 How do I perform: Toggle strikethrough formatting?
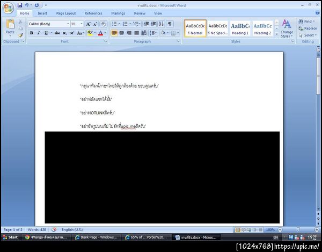pos(57,33)
